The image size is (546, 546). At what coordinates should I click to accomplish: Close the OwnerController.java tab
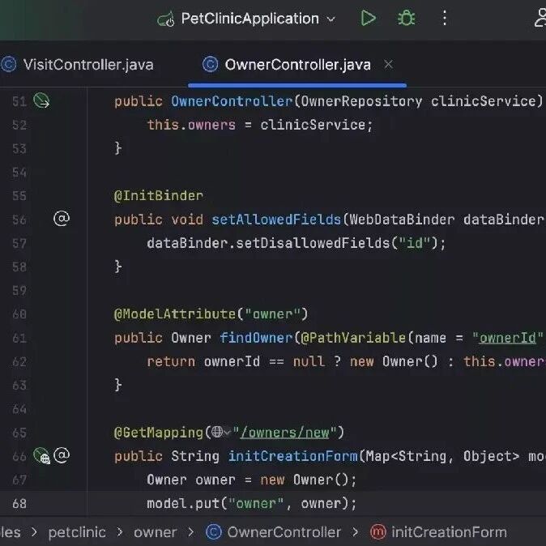tap(388, 65)
